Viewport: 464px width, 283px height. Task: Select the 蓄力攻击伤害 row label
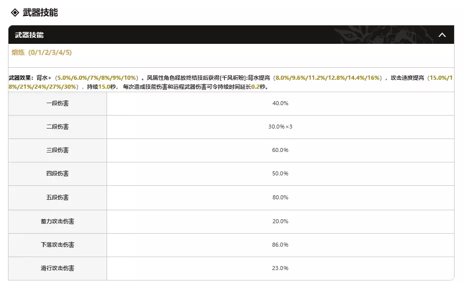57,221
